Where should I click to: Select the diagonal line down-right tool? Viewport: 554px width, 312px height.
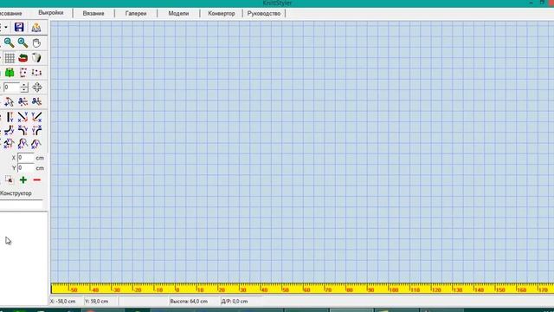tap(23, 117)
